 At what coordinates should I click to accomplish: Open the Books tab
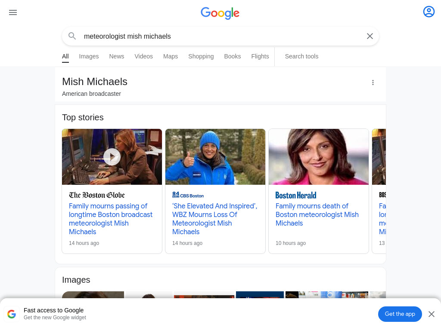(233, 56)
